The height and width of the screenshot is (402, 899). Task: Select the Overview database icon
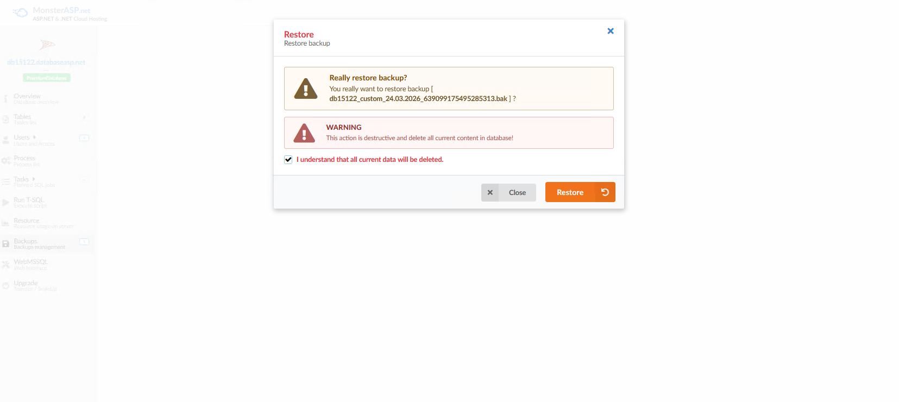(x=5, y=98)
